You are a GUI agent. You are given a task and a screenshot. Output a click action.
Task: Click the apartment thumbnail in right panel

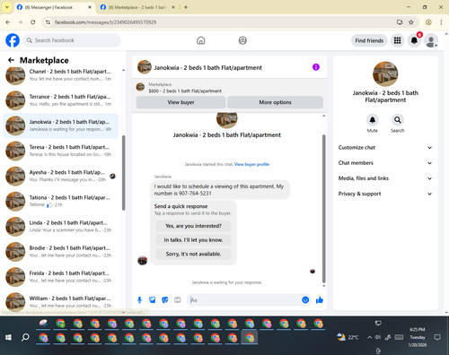pos(385,74)
